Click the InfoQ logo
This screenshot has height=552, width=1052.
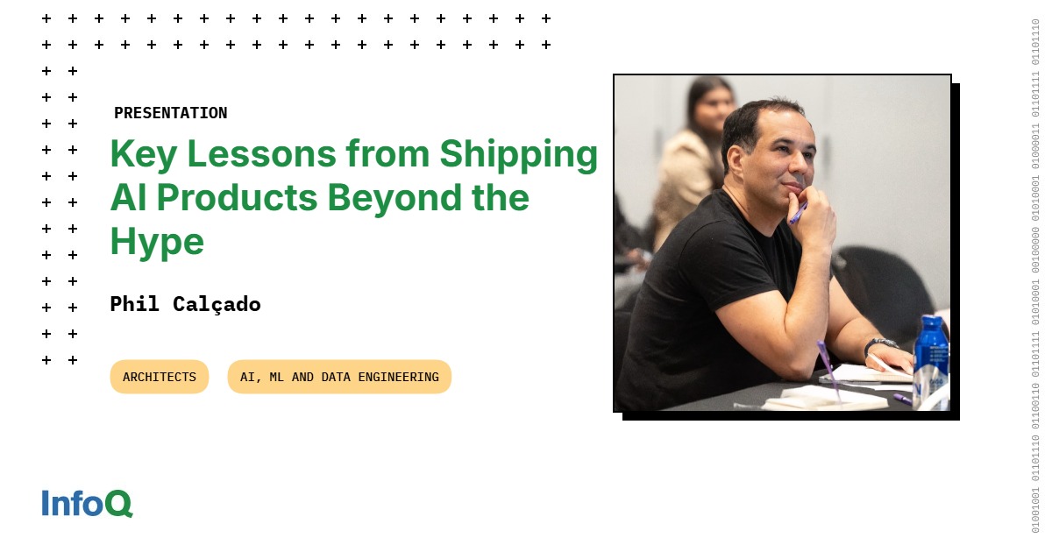(x=87, y=503)
